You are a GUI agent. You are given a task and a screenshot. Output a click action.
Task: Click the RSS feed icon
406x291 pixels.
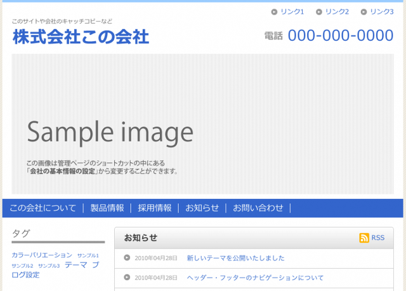click(x=364, y=238)
